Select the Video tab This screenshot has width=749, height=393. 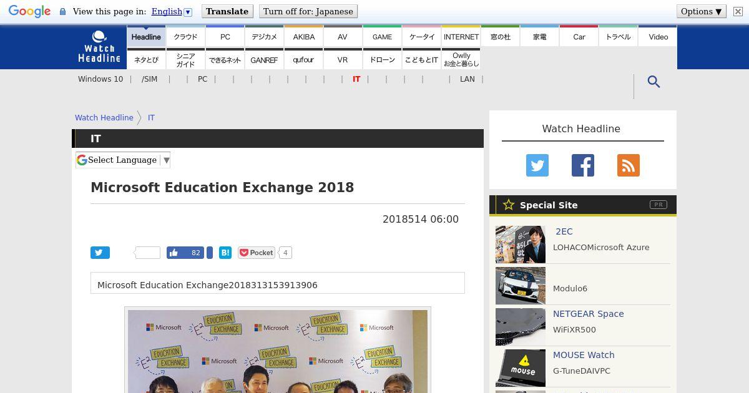[658, 37]
